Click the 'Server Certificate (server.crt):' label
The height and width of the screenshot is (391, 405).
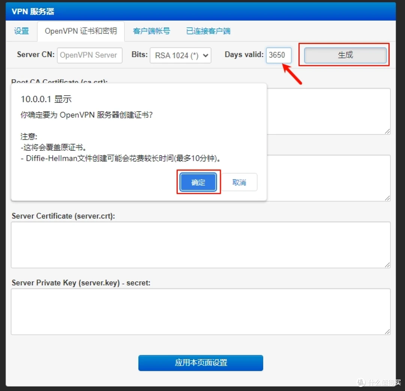[x=63, y=216]
